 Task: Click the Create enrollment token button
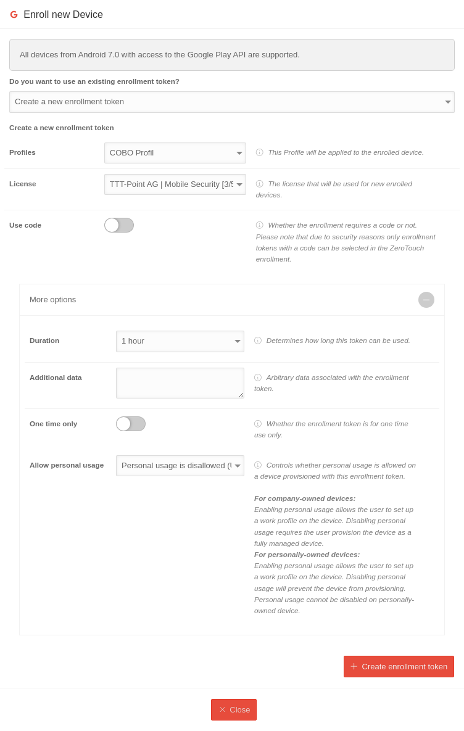(399, 666)
